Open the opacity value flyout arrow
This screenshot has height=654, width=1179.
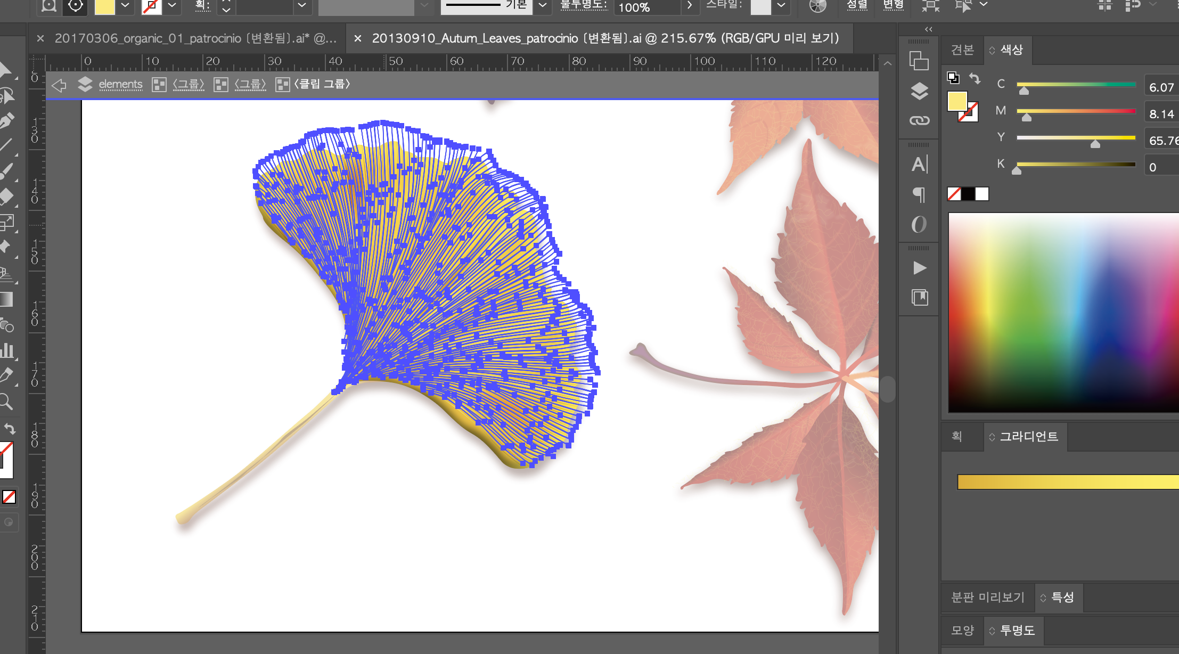click(x=690, y=6)
